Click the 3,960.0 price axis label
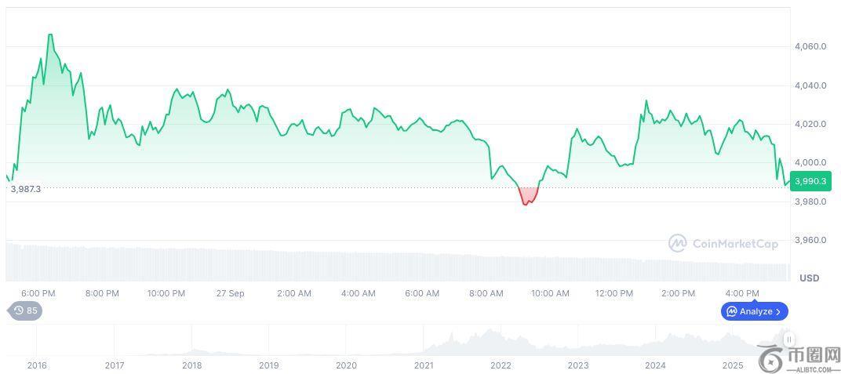841x374 pixels. coord(810,240)
